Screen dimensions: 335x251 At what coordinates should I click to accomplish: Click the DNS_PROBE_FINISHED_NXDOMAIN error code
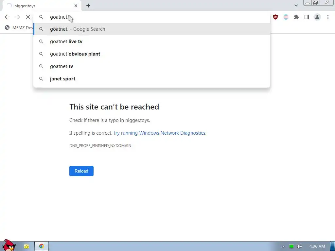(x=100, y=145)
